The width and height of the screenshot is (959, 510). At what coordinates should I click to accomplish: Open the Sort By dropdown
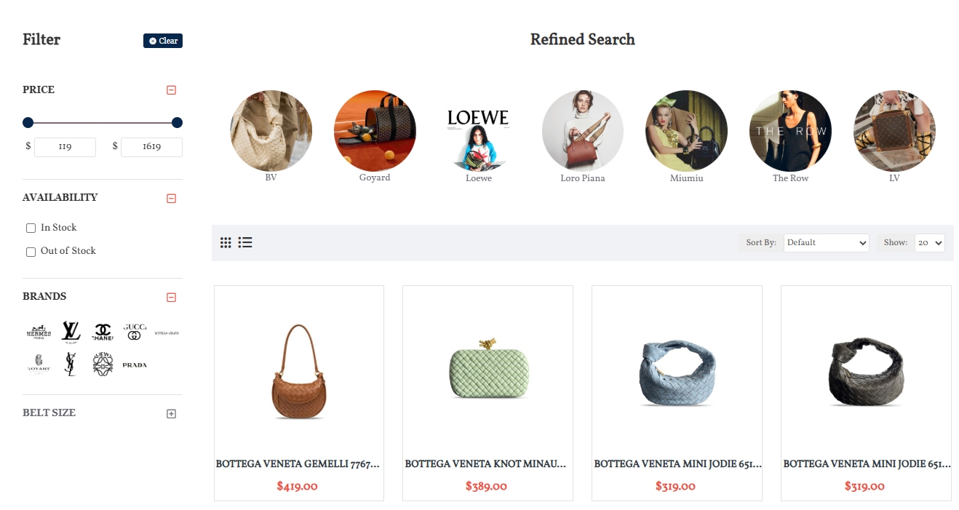point(827,243)
